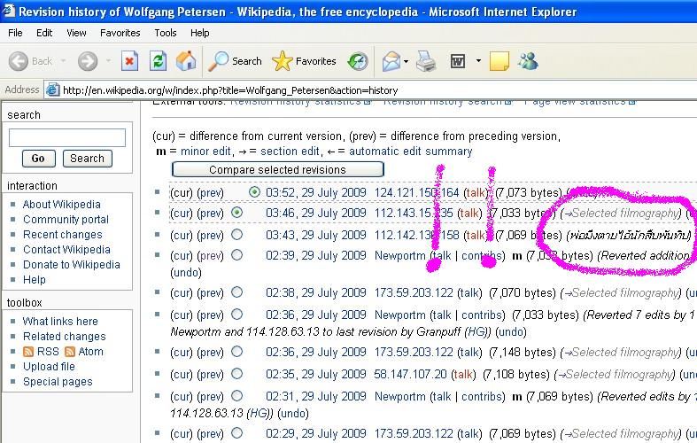Click the sidebar search text field
Screen dimensions: 697x443
point(67,137)
